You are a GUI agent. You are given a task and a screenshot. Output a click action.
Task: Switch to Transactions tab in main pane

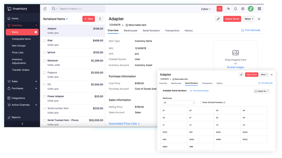(x=172, y=31)
